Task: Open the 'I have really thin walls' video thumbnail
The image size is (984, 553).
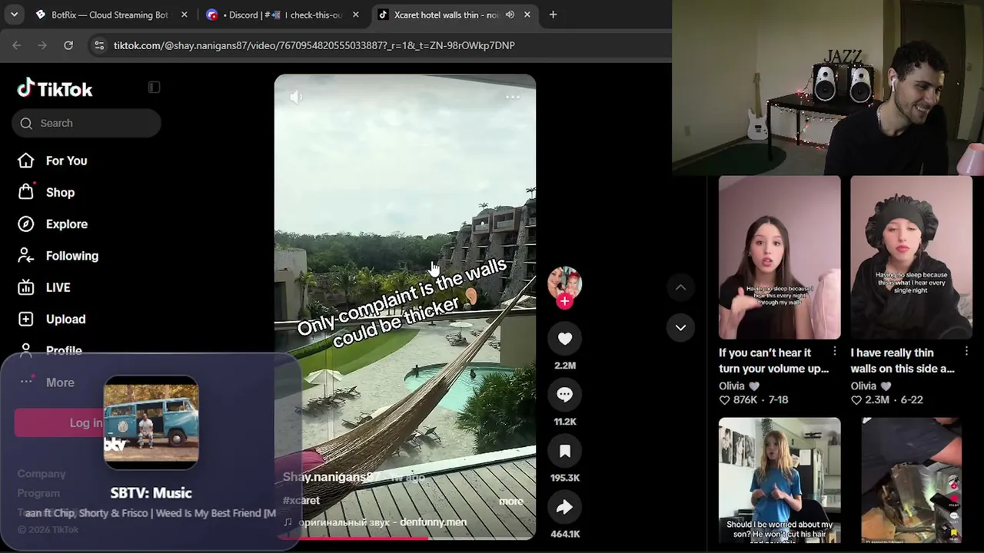Action: tap(911, 257)
